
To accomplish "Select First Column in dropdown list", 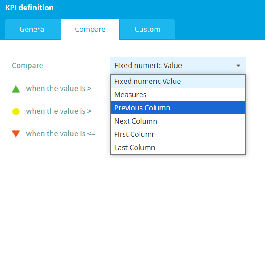I will (x=178, y=134).
